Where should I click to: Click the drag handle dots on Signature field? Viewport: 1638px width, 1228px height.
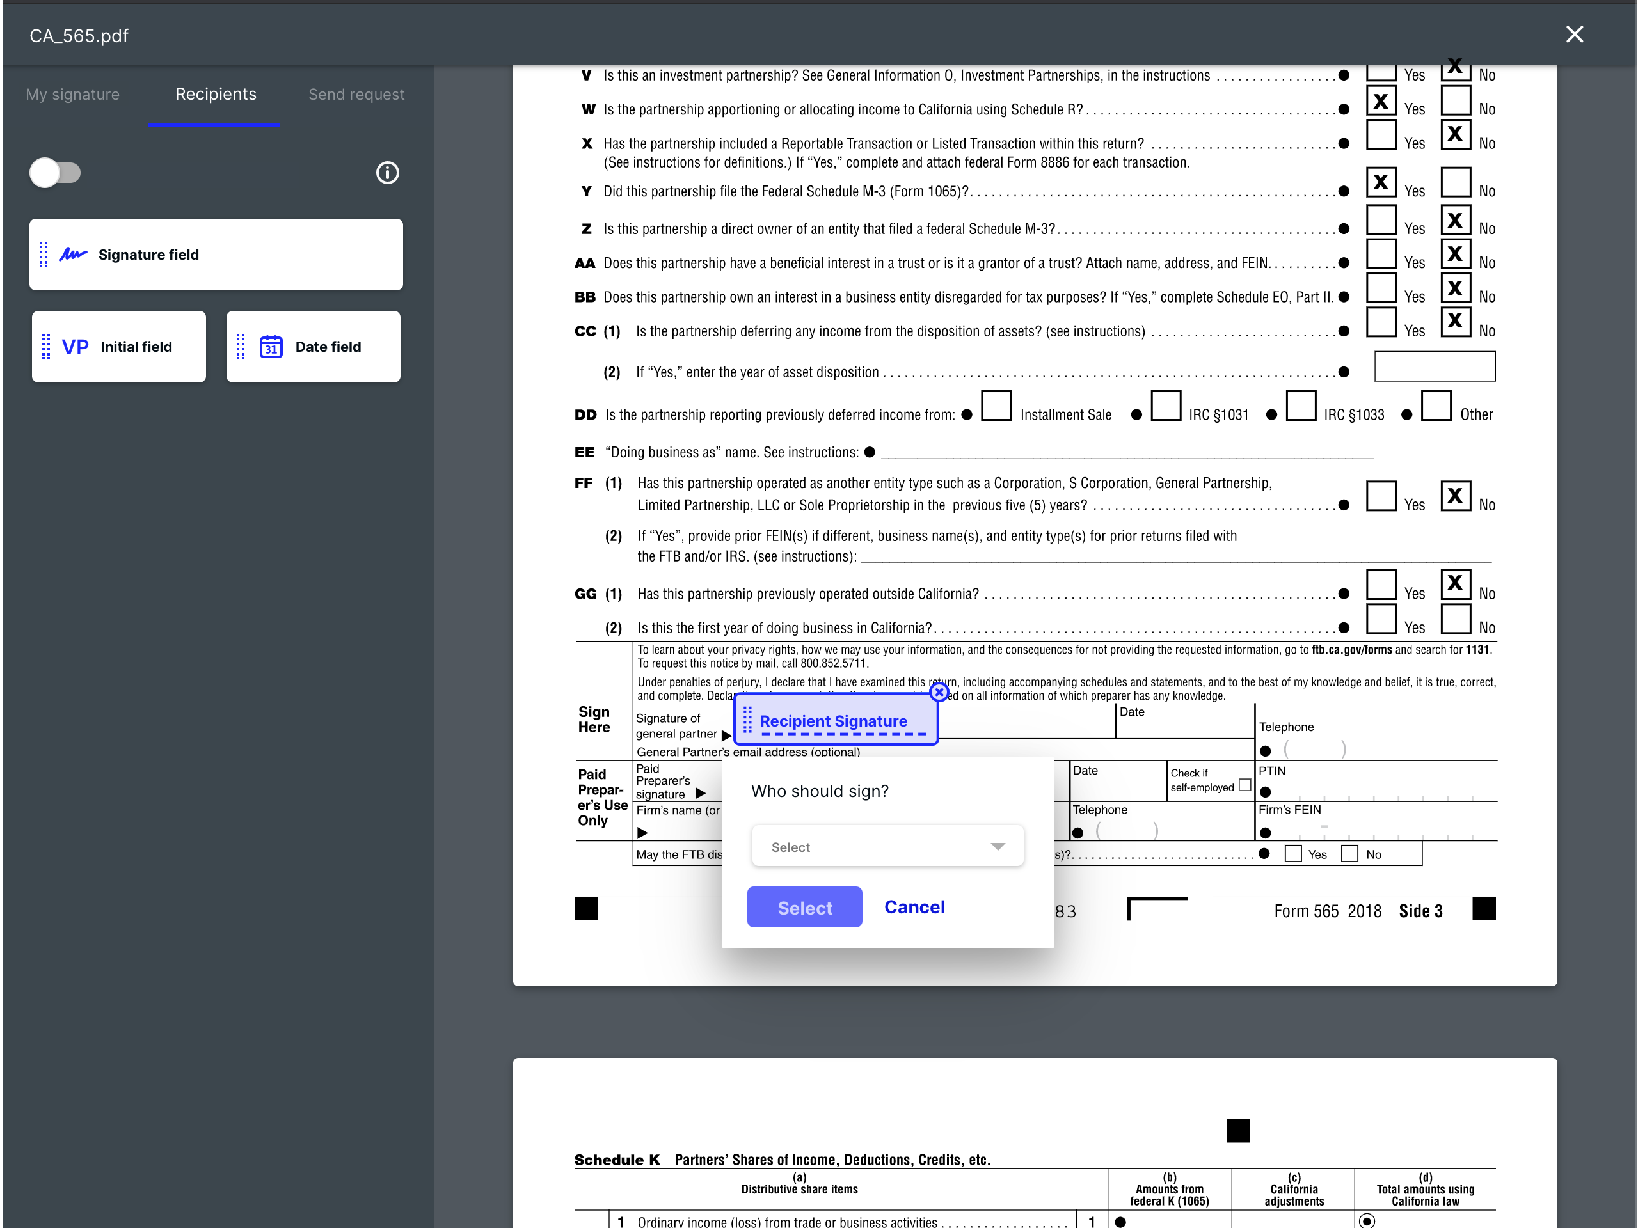click(44, 255)
